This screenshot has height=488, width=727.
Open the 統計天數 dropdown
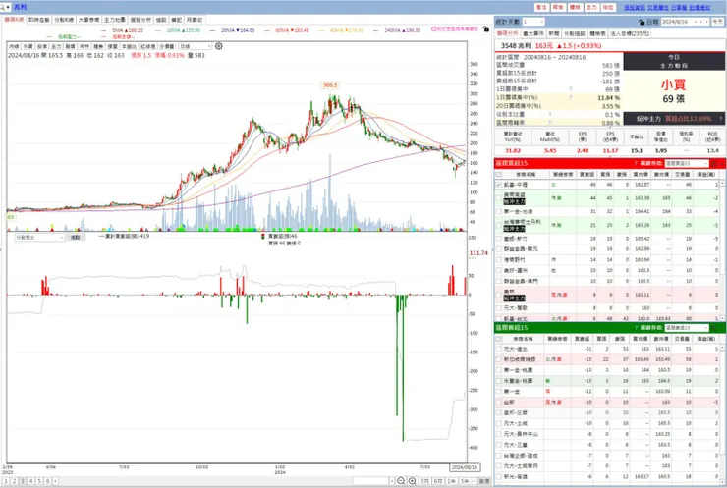pos(533,22)
